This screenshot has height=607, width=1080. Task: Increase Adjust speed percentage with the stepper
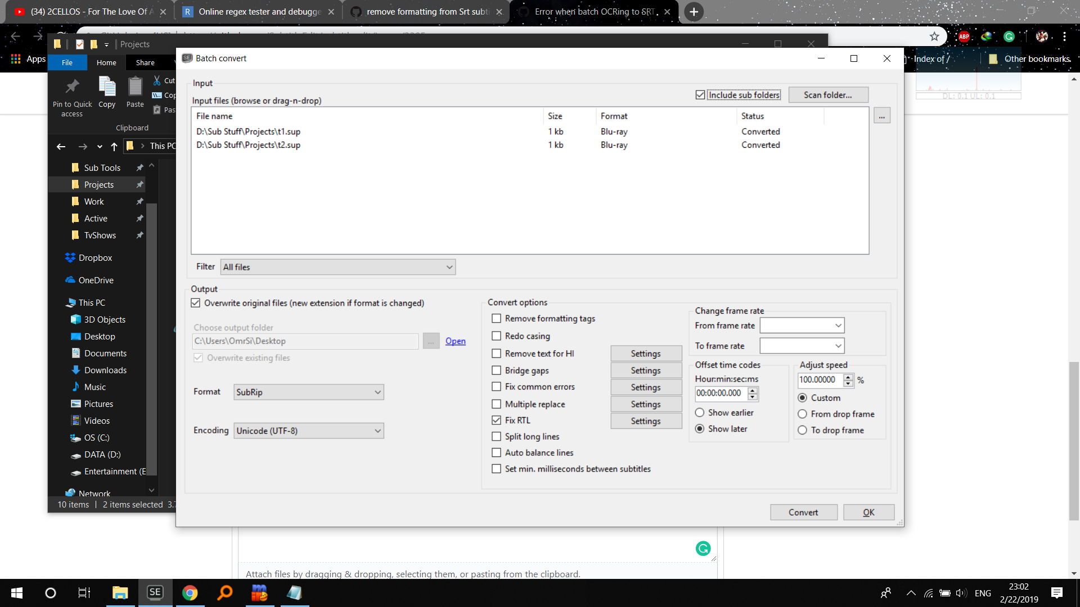point(849,377)
